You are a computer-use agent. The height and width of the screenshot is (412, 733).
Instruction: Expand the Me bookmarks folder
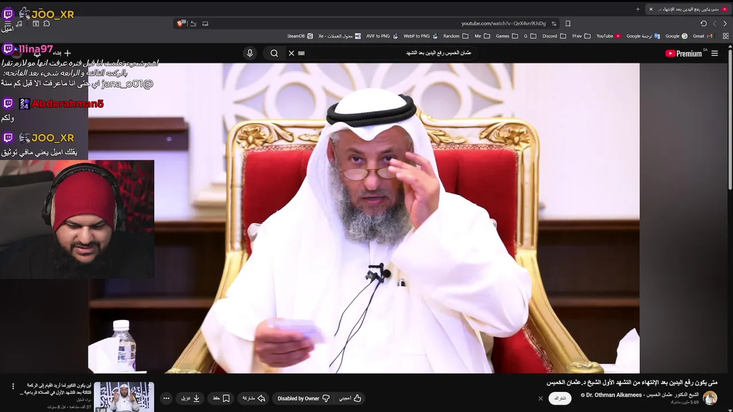point(482,36)
